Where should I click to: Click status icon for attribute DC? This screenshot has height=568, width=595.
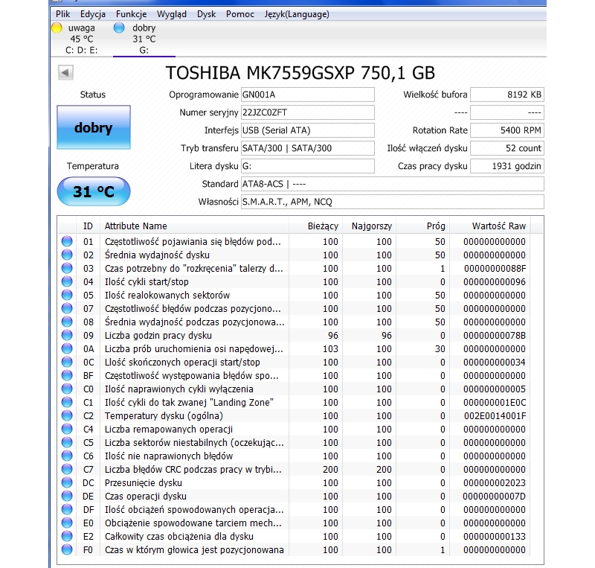pos(67,482)
